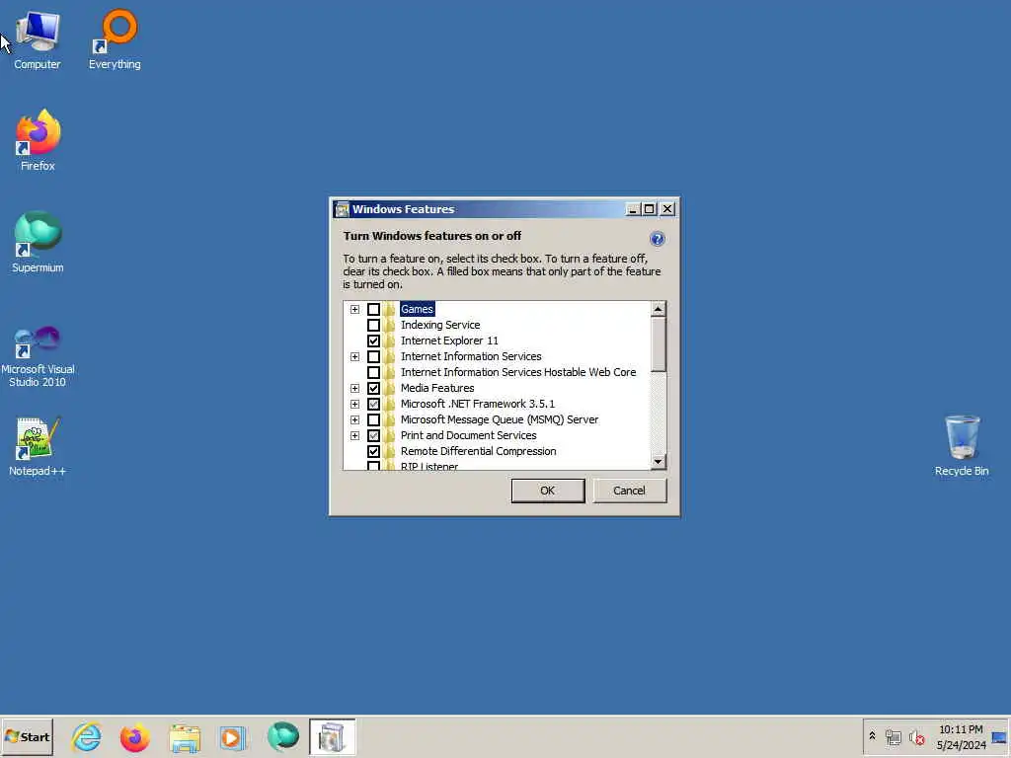Open Windows Explorer from the taskbar
The width and height of the screenshot is (1011, 758).
[185, 736]
